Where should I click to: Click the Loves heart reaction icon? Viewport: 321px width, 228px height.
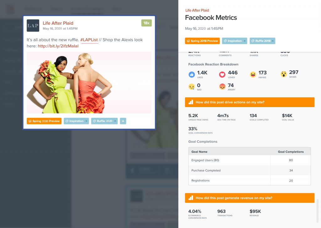[222, 75]
